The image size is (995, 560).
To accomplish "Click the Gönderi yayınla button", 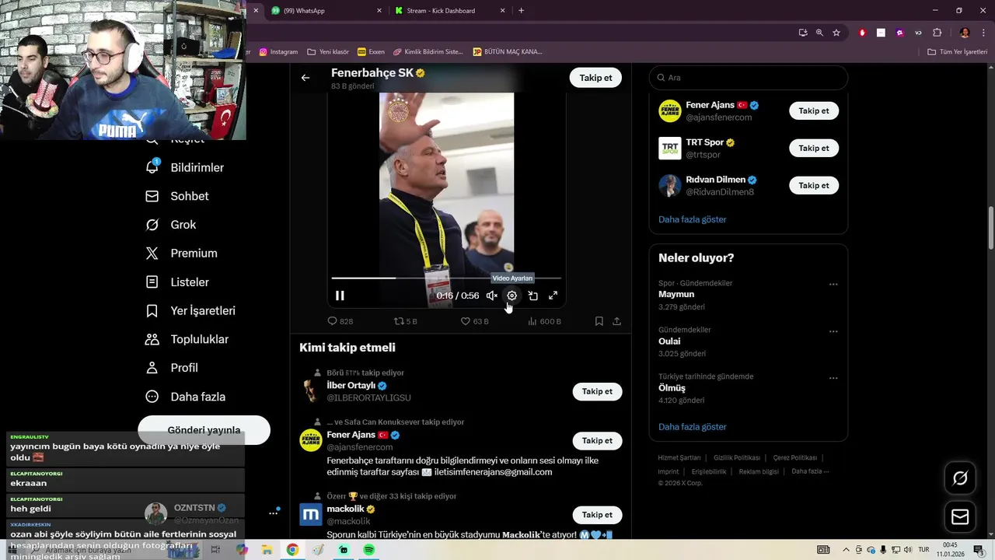I will click(x=204, y=430).
